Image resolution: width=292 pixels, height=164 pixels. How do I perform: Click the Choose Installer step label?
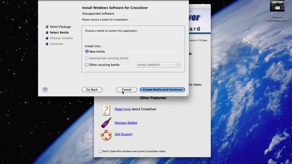coord(62,38)
